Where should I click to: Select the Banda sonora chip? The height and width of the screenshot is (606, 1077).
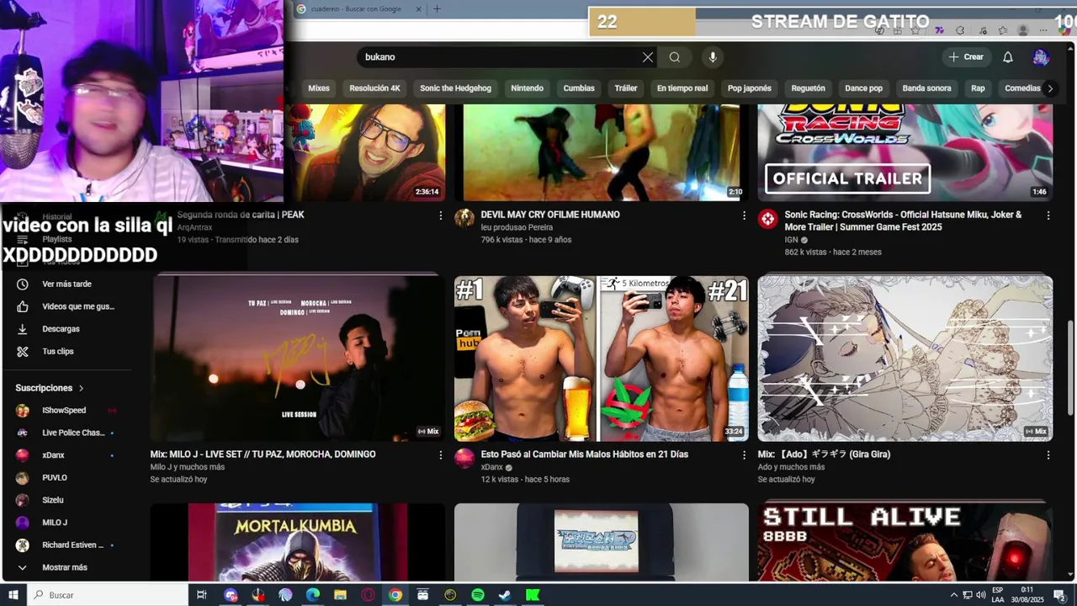pyautogui.click(x=927, y=88)
